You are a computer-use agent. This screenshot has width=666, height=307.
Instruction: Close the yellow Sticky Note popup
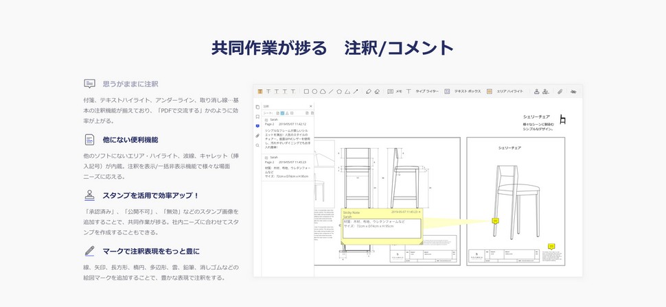[x=420, y=212]
